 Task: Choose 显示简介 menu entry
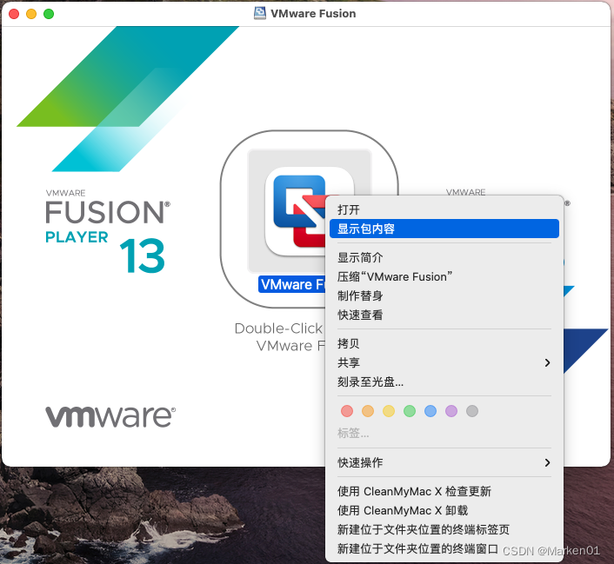[444, 257]
